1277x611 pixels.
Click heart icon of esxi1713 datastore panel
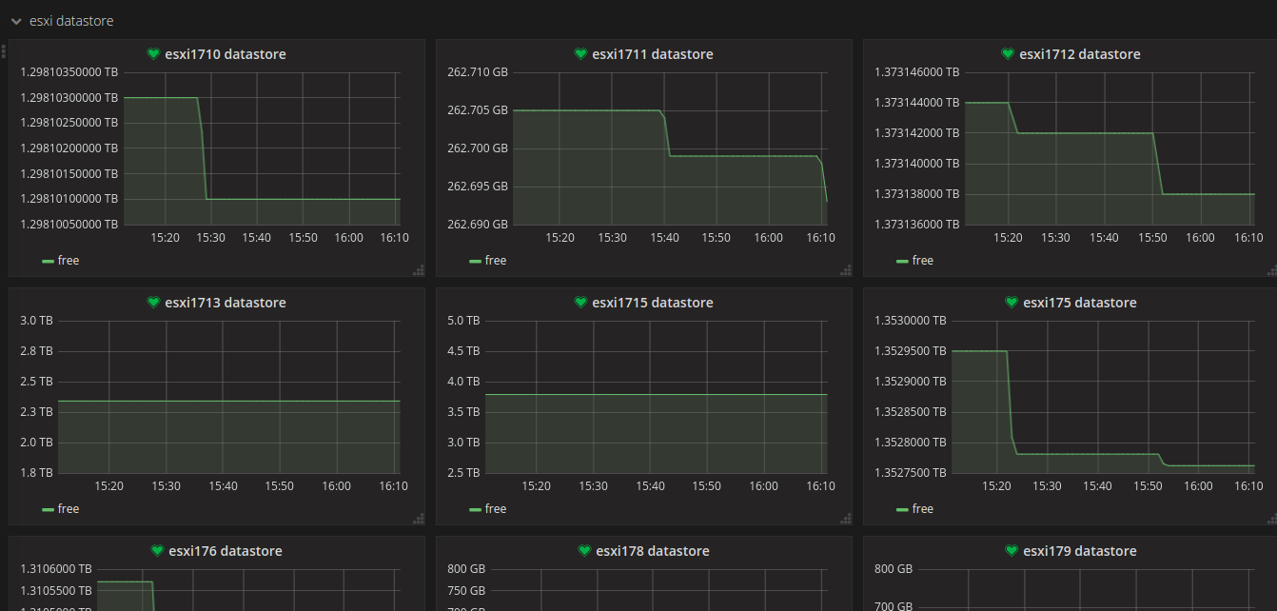(153, 303)
